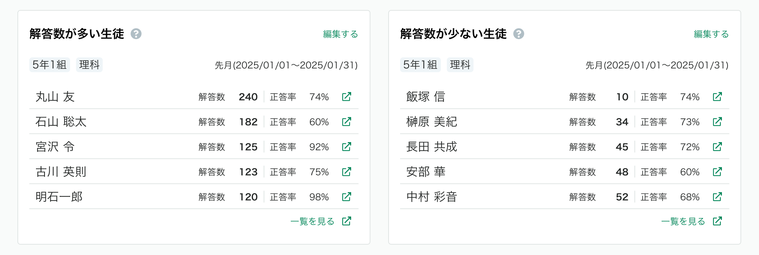The image size is (759, 255).
Task: Open external link icon for 安部 華
Action: tap(717, 172)
